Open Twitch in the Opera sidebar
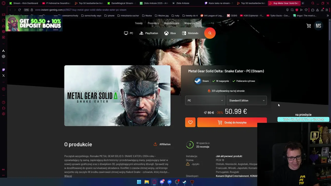331x186 pixels. click(x=3, y=70)
